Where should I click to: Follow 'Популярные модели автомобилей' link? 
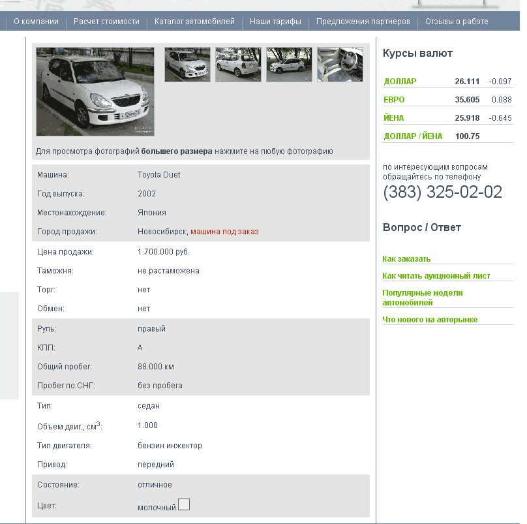[423, 298]
